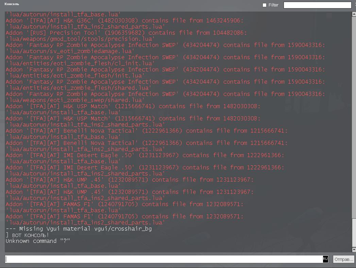Screen dimensions: 356x268
Task: Click the eoti_zombie_flesh/init.lua line
Action: pyautogui.click(x=75, y=76)
